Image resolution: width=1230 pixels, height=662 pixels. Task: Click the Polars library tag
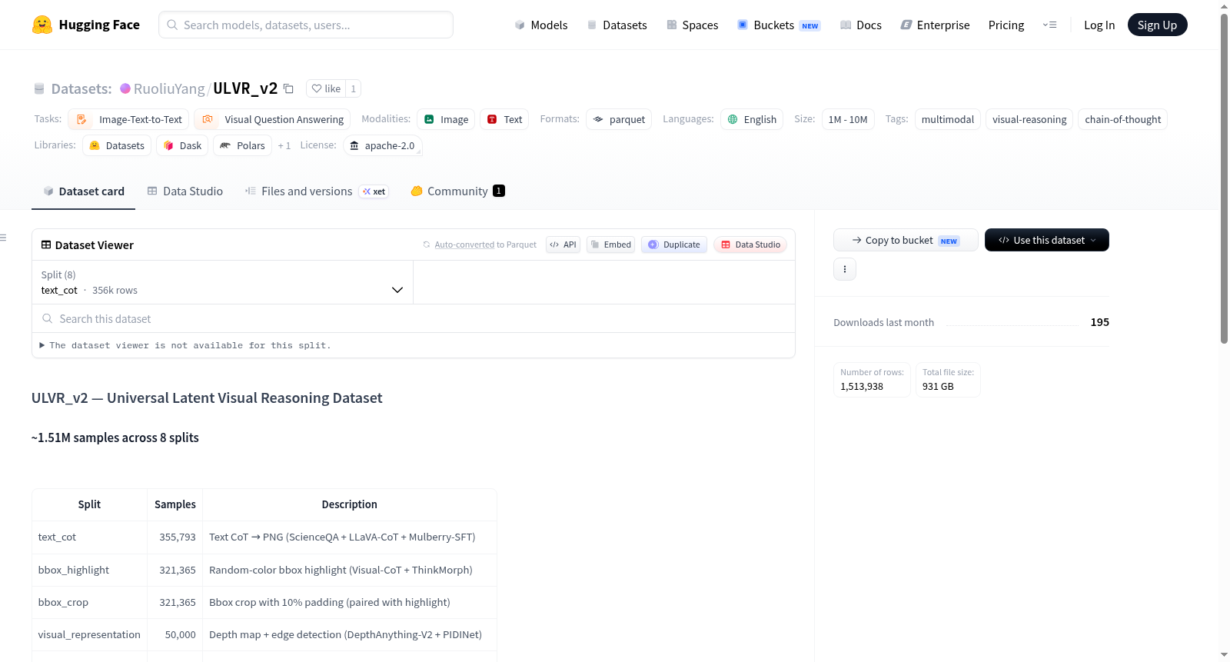pyautogui.click(x=242, y=145)
